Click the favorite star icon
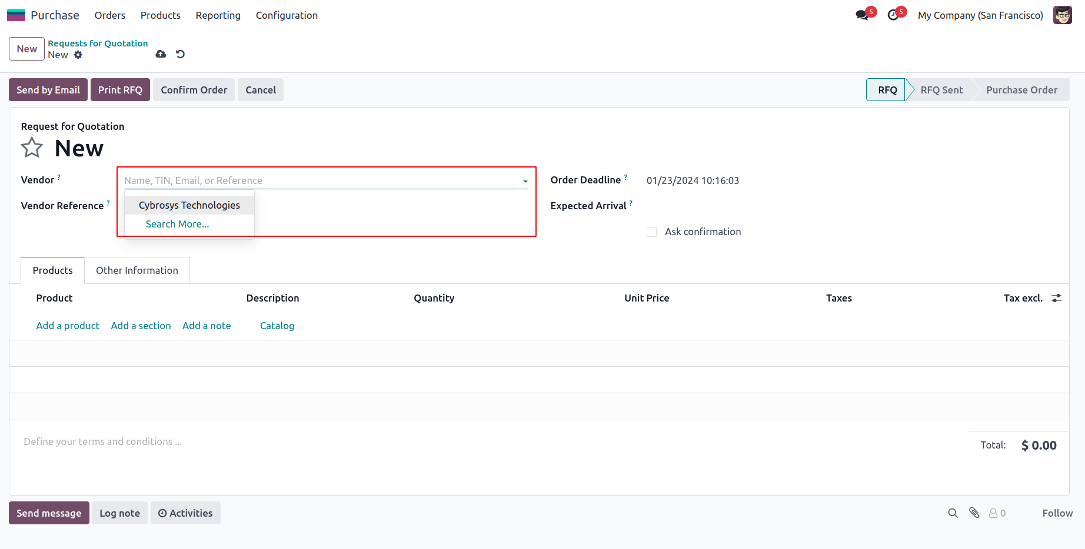The image size is (1085, 549). pyautogui.click(x=32, y=148)
